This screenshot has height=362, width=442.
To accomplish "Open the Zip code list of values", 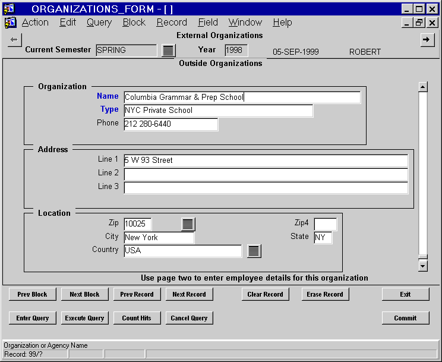I will (188, 224).
